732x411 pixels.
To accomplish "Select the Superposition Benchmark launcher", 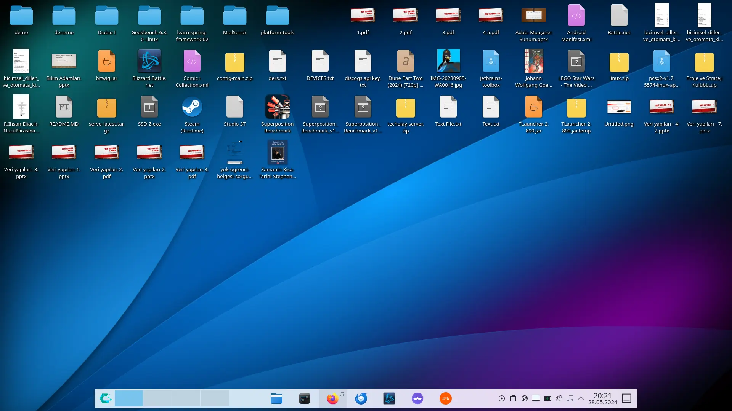I will (x=278, y=115).
